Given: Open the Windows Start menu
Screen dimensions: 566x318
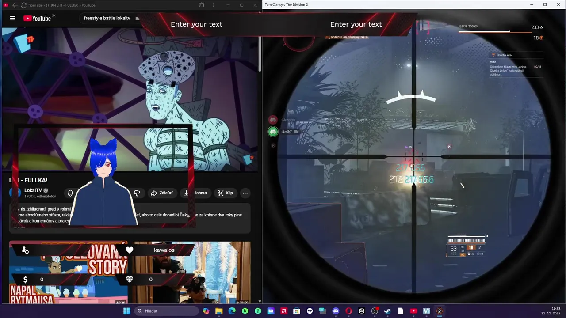Looking at the screenshot, I should [x=127, y=311].
